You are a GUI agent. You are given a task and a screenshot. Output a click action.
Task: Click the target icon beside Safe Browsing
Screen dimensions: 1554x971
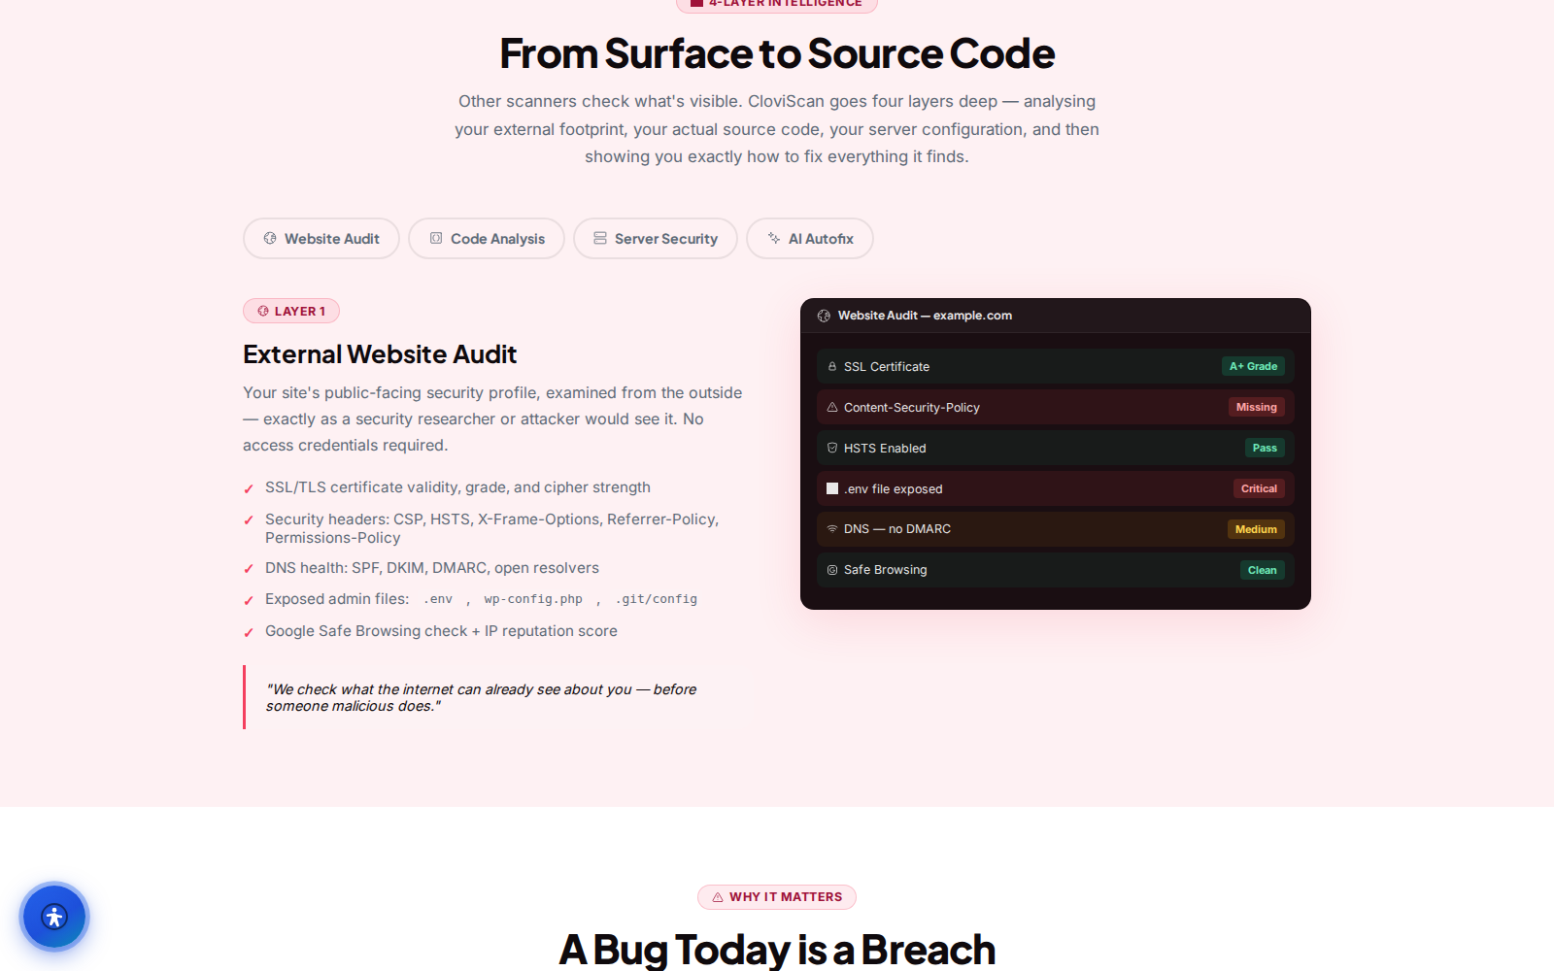[832, 570]
